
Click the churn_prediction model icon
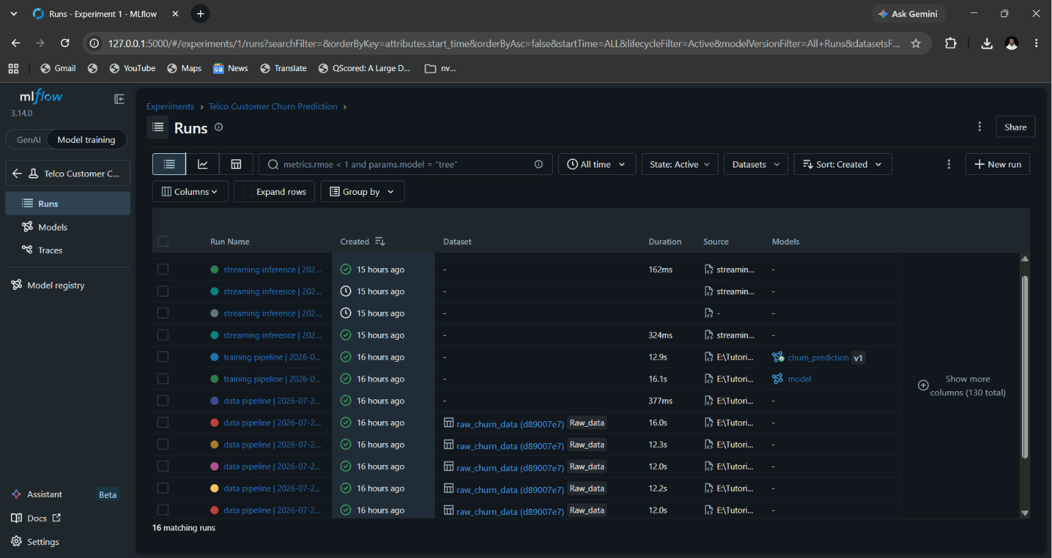(778, 357)
